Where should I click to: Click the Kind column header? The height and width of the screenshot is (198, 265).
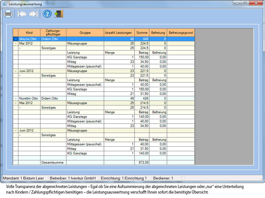[x=29, y=33]
